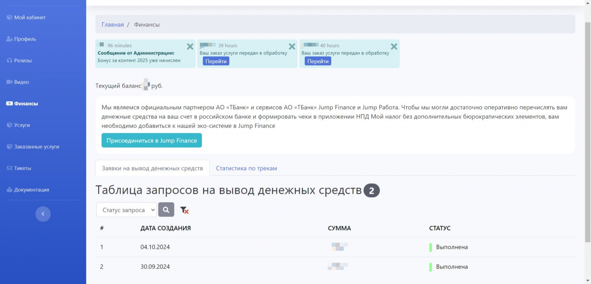Click Выполнена status in the 04.10.2024 row
The width and height of the screenshot is (591, 284).
[452, 247]
